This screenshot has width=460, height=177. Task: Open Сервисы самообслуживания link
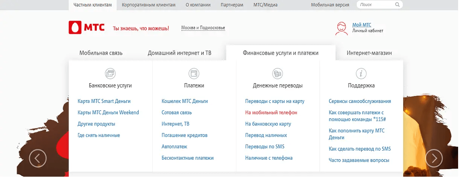(360, 101)
